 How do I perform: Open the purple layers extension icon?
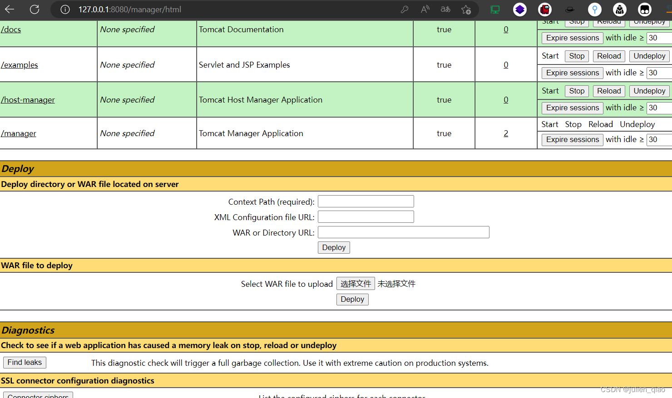520,10
